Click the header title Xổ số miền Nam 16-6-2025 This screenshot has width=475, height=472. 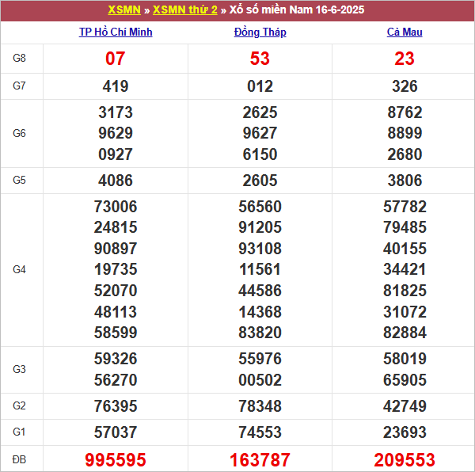click(297, 10)
